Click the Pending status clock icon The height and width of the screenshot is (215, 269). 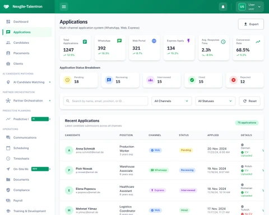pyautogui.click(x=67, y=80)
